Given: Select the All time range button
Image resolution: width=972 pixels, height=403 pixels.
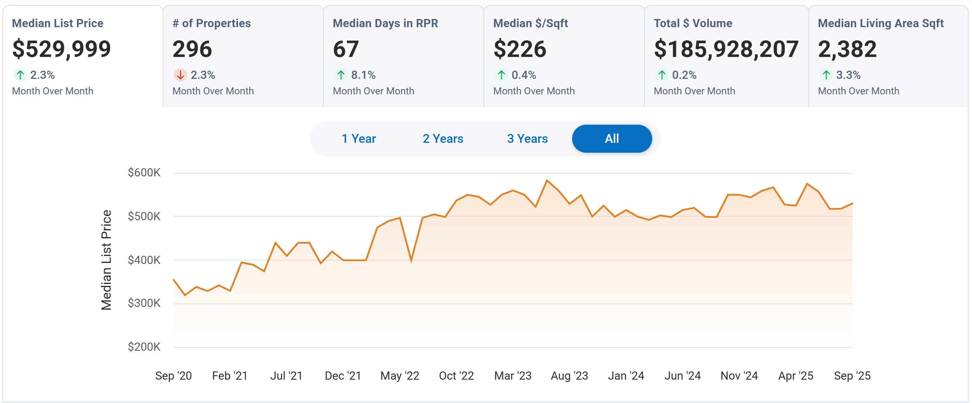Looking at the screenshot, I should 612,139.
